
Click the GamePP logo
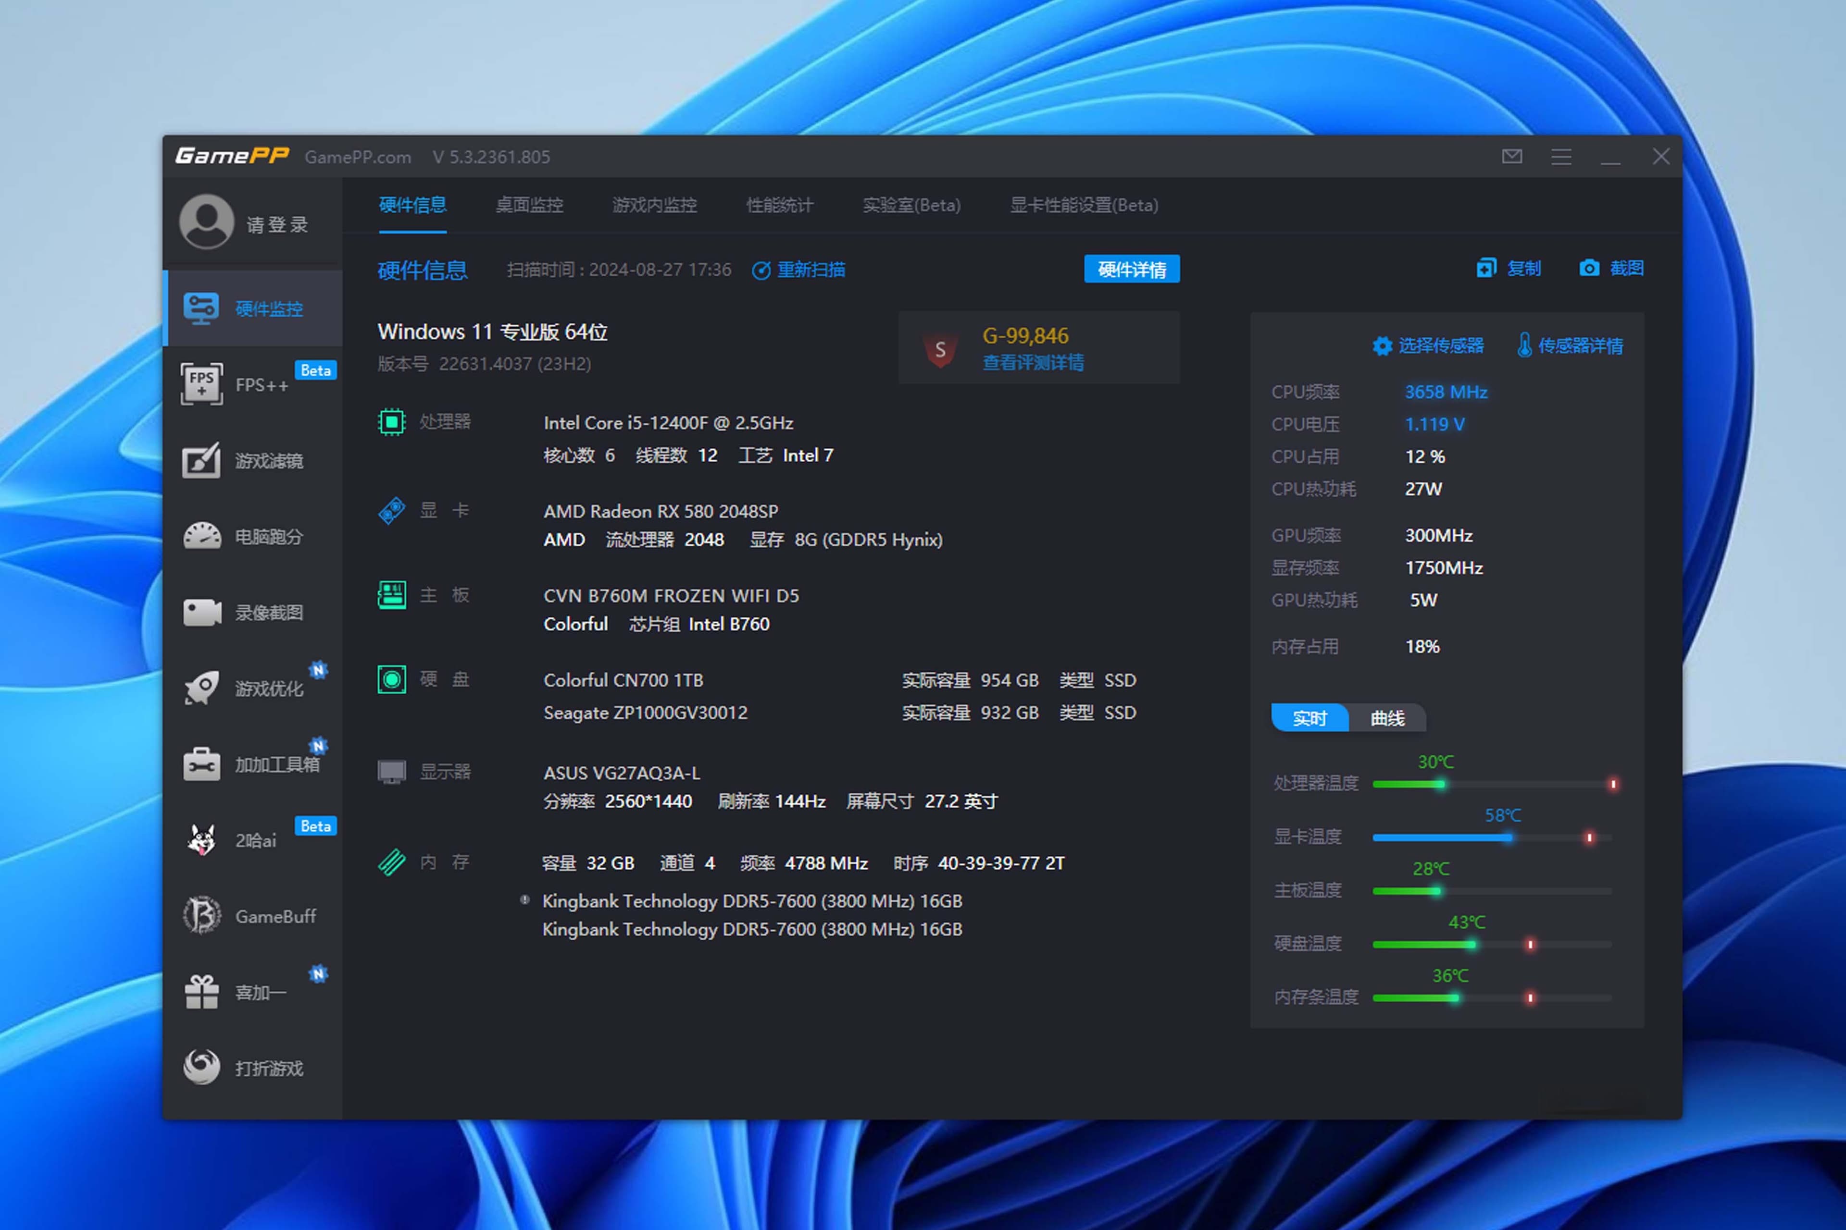[232, 155]
